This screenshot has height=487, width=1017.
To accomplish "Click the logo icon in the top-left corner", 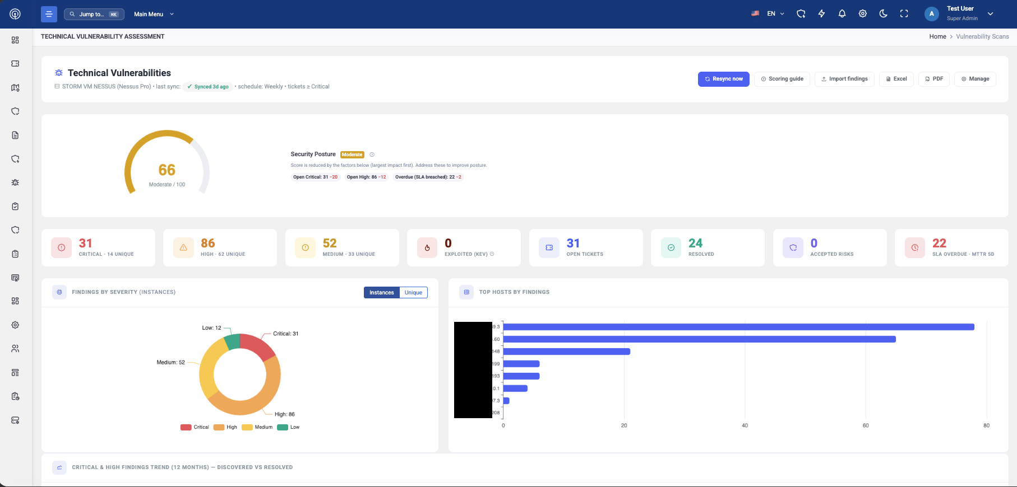I will point(15,14).
